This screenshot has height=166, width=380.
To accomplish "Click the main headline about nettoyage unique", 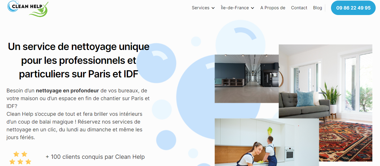I will [79, 60].
